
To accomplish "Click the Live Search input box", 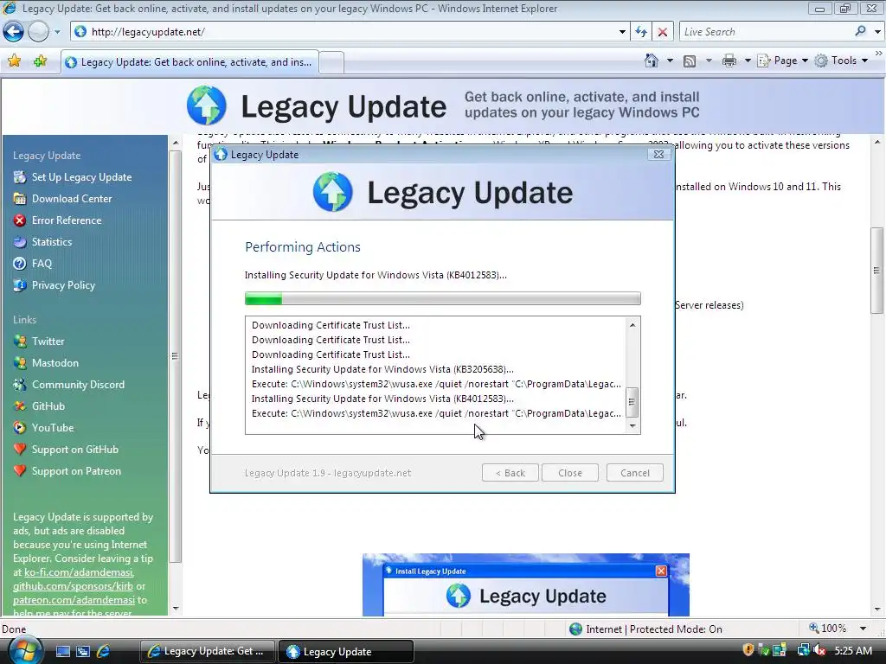I will coord(766,32).
